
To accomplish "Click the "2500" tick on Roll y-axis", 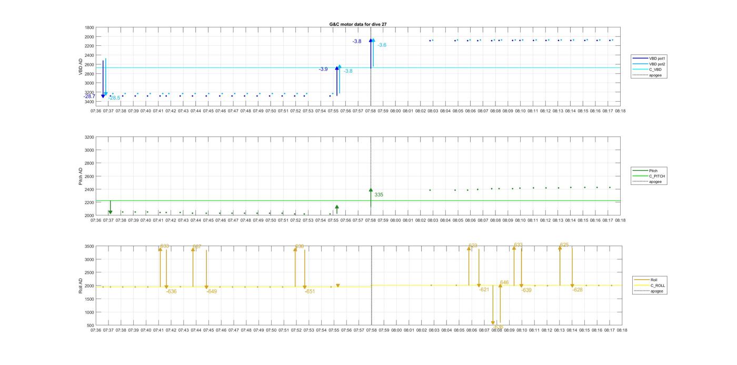I will (x=89, y=273).
